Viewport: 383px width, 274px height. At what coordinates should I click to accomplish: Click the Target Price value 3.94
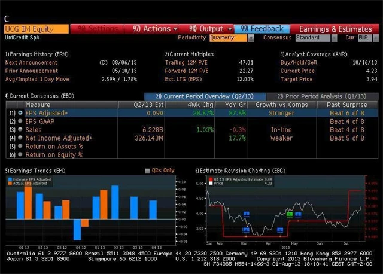click(372, 79)
